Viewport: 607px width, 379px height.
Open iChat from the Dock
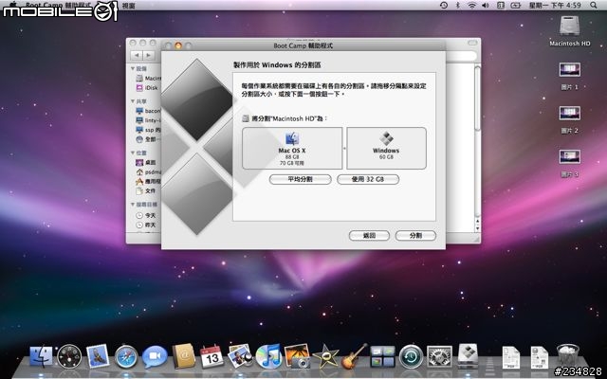155,356
